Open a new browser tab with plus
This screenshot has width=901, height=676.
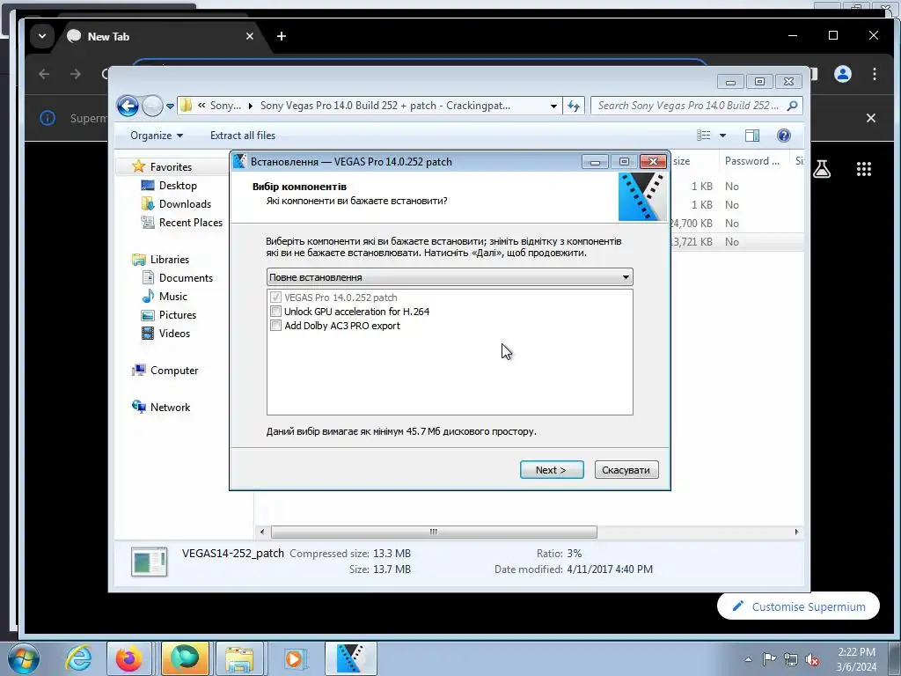point(281,36)
